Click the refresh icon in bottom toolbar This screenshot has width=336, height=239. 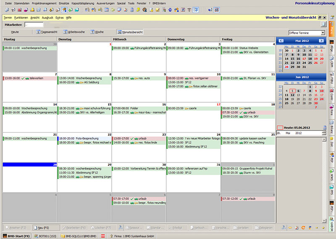303,228
